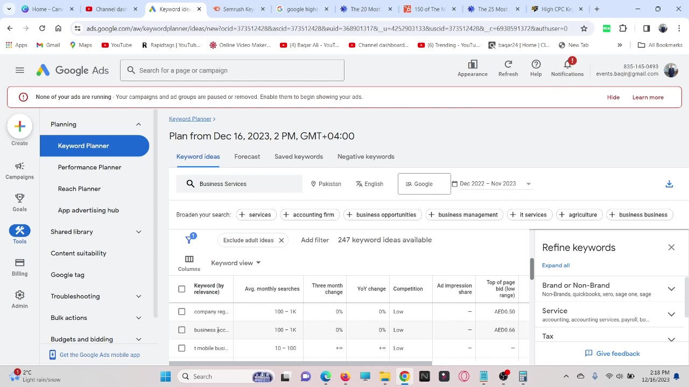Click the Google search network selector

pos(424,184)
